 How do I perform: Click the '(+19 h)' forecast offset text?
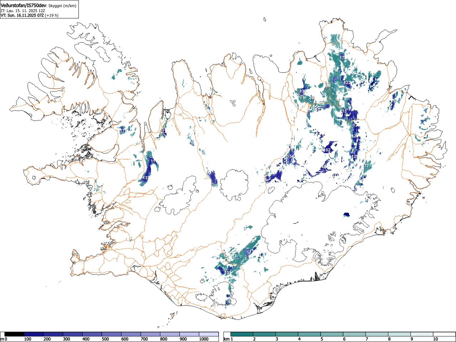(52, 15)
